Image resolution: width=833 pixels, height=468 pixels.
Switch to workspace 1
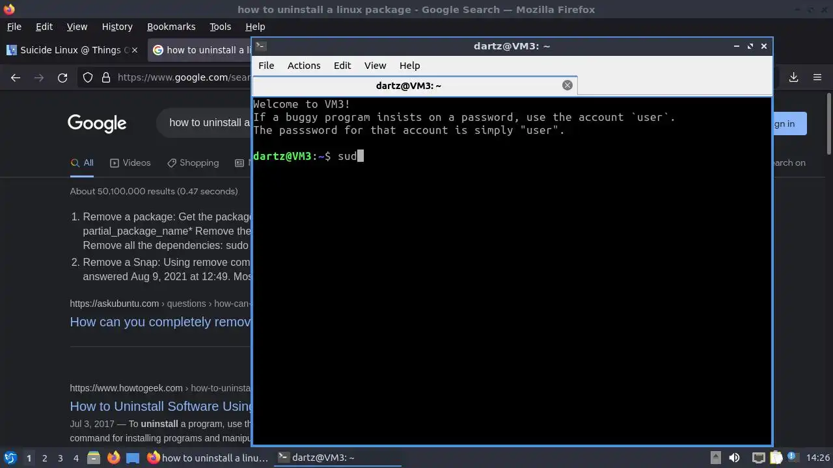(29, 458)
